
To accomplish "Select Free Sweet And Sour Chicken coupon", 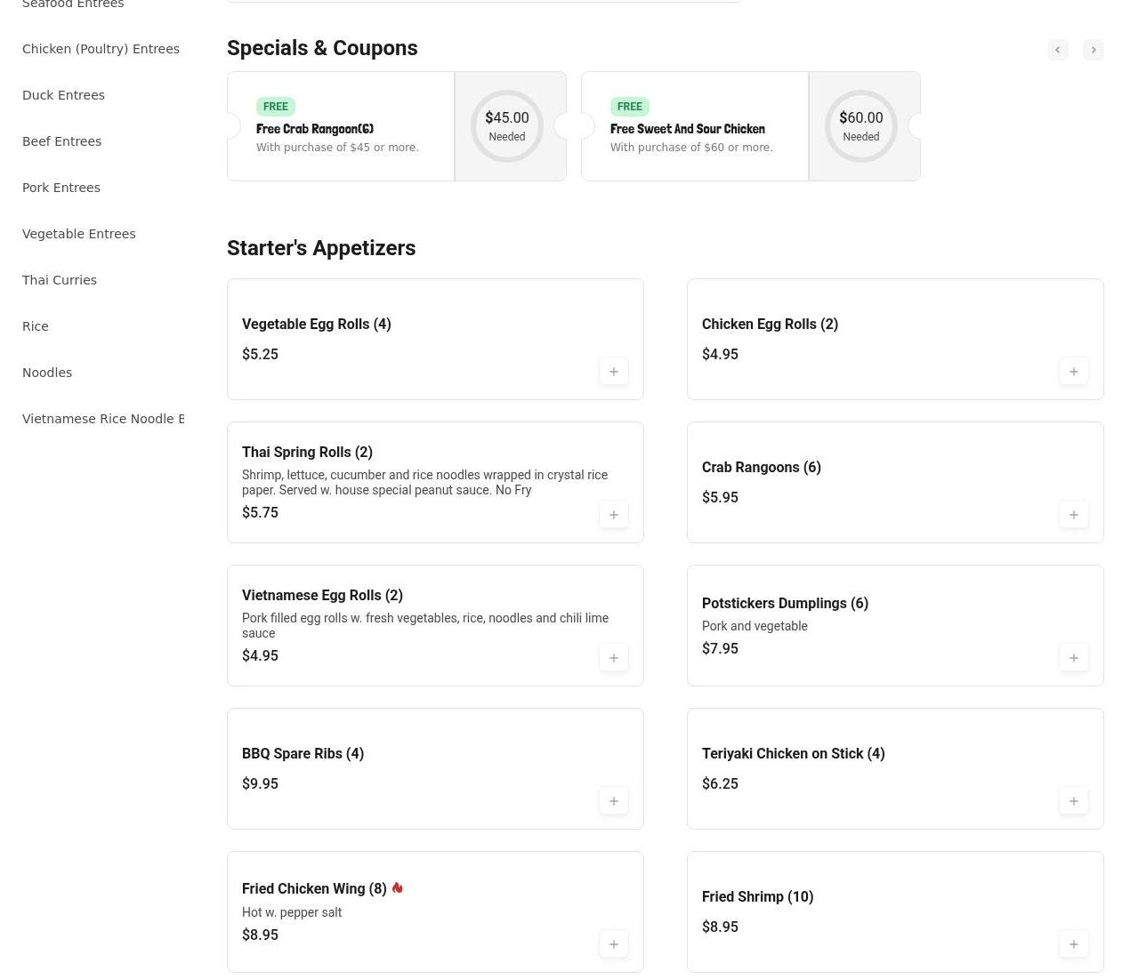I will tap(694, 126).
